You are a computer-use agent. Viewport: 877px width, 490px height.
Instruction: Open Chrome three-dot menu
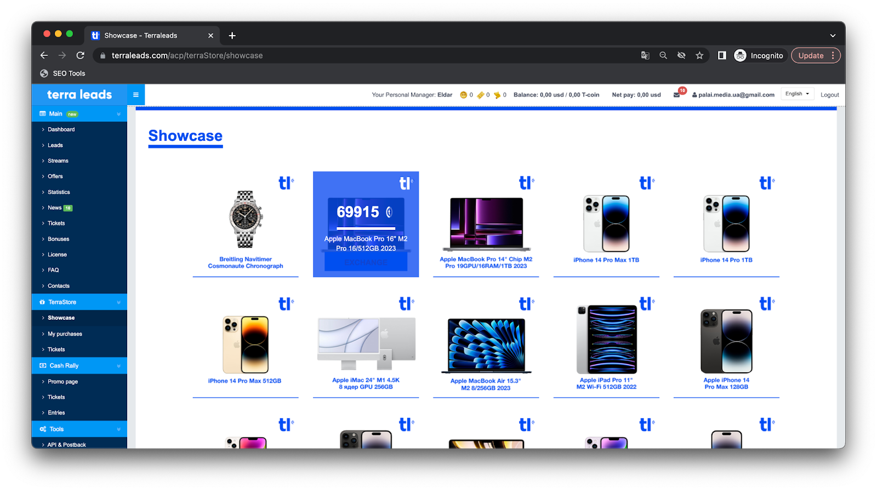(833, 55)
